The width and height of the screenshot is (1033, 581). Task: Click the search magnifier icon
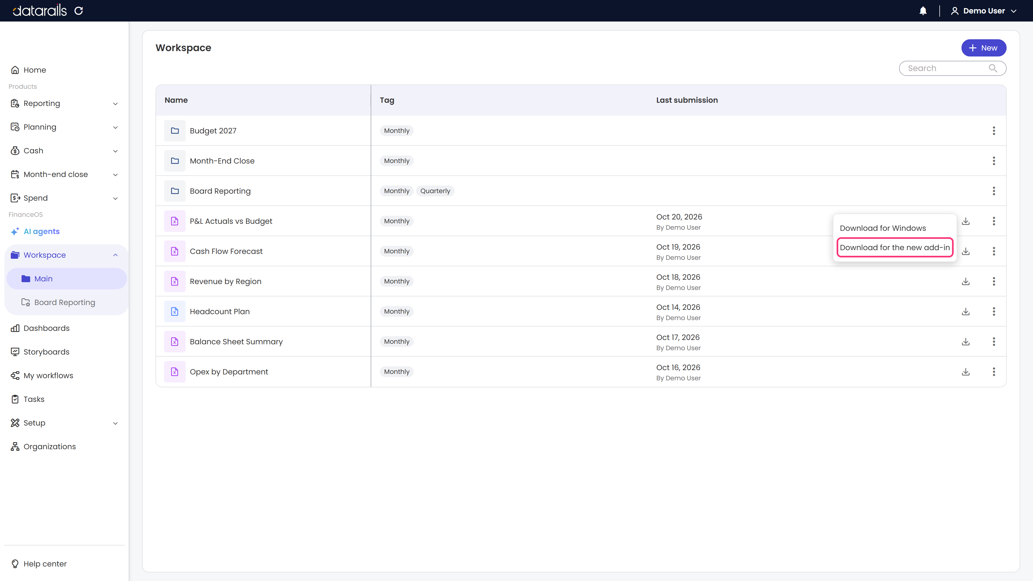click(993, 68)
